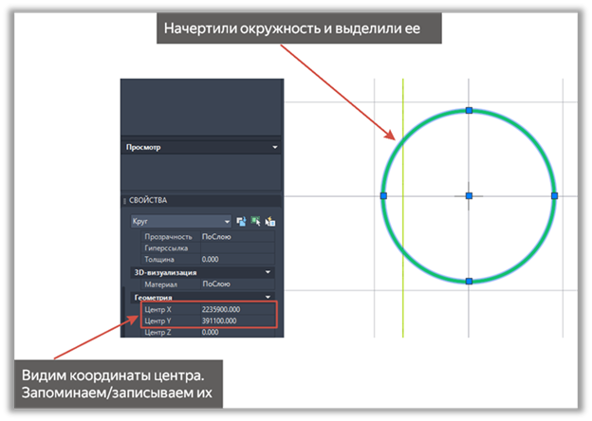Toggle the PICKADD value icon
This screenshot has height=421, width=592.
pyautogui.click(x=241, y=222)
